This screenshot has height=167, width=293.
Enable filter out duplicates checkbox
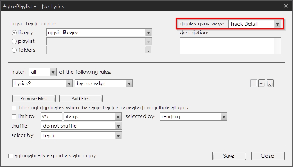14,108
